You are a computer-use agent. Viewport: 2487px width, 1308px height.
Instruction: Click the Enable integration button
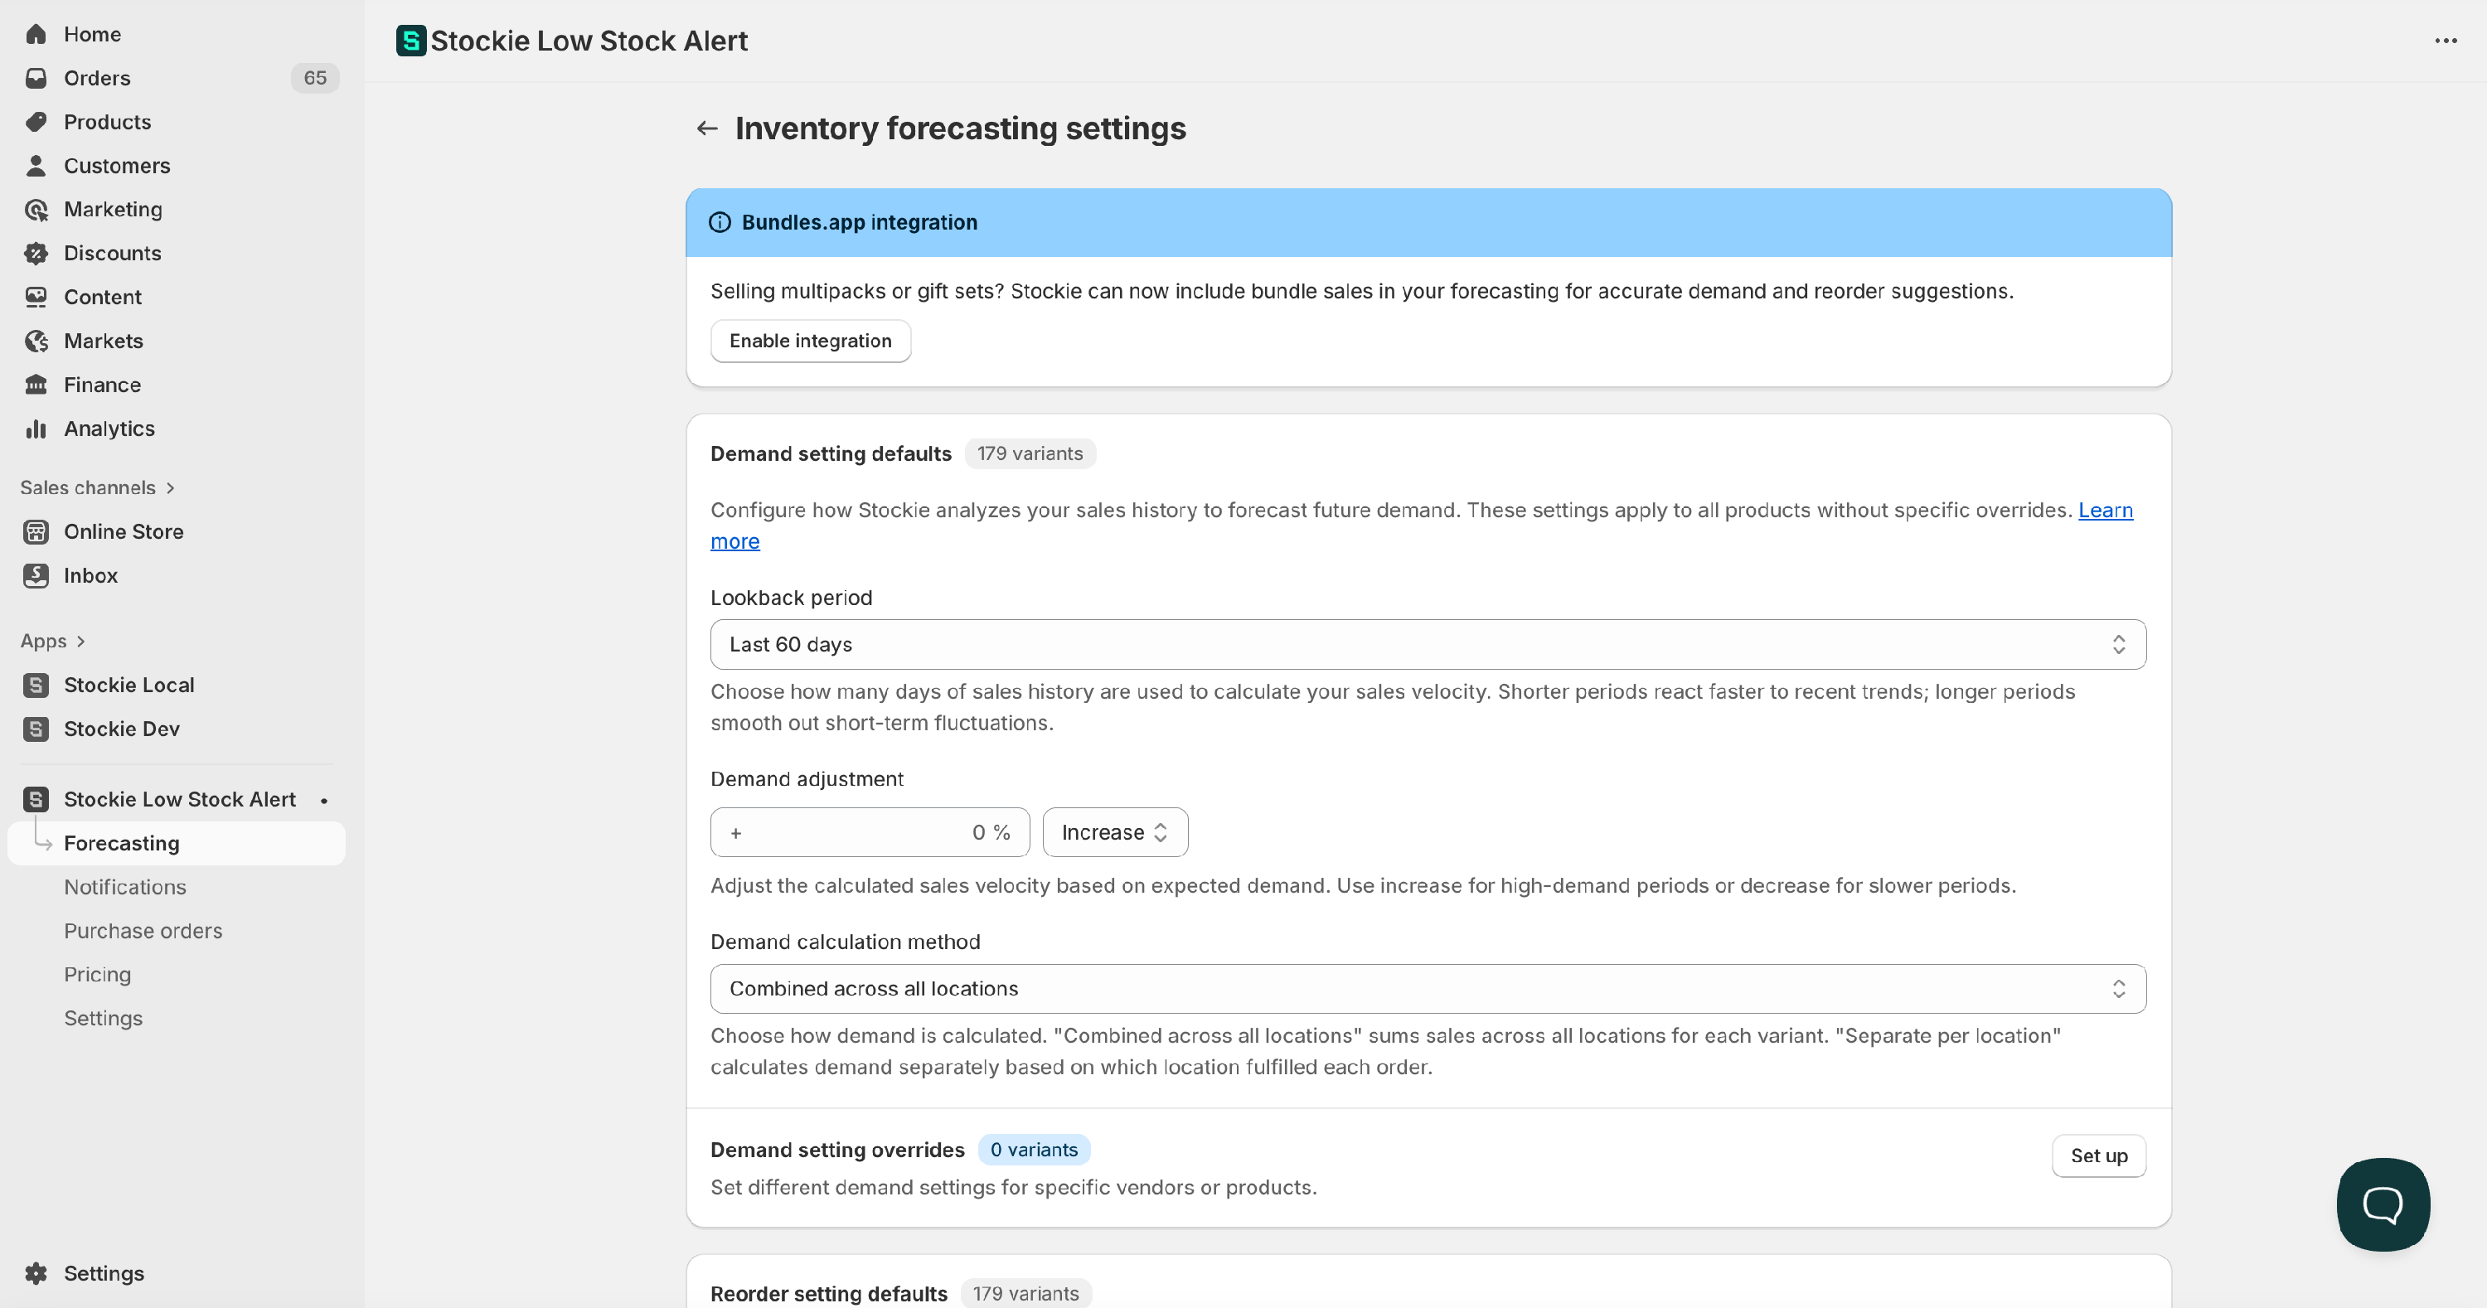coord(809,341)
